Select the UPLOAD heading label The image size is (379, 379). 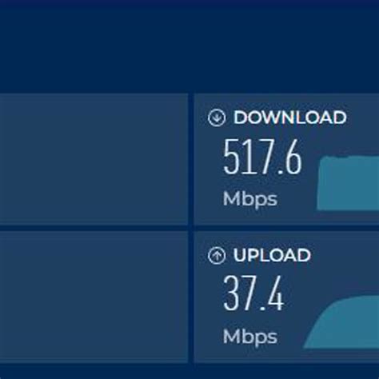[272, 255]
